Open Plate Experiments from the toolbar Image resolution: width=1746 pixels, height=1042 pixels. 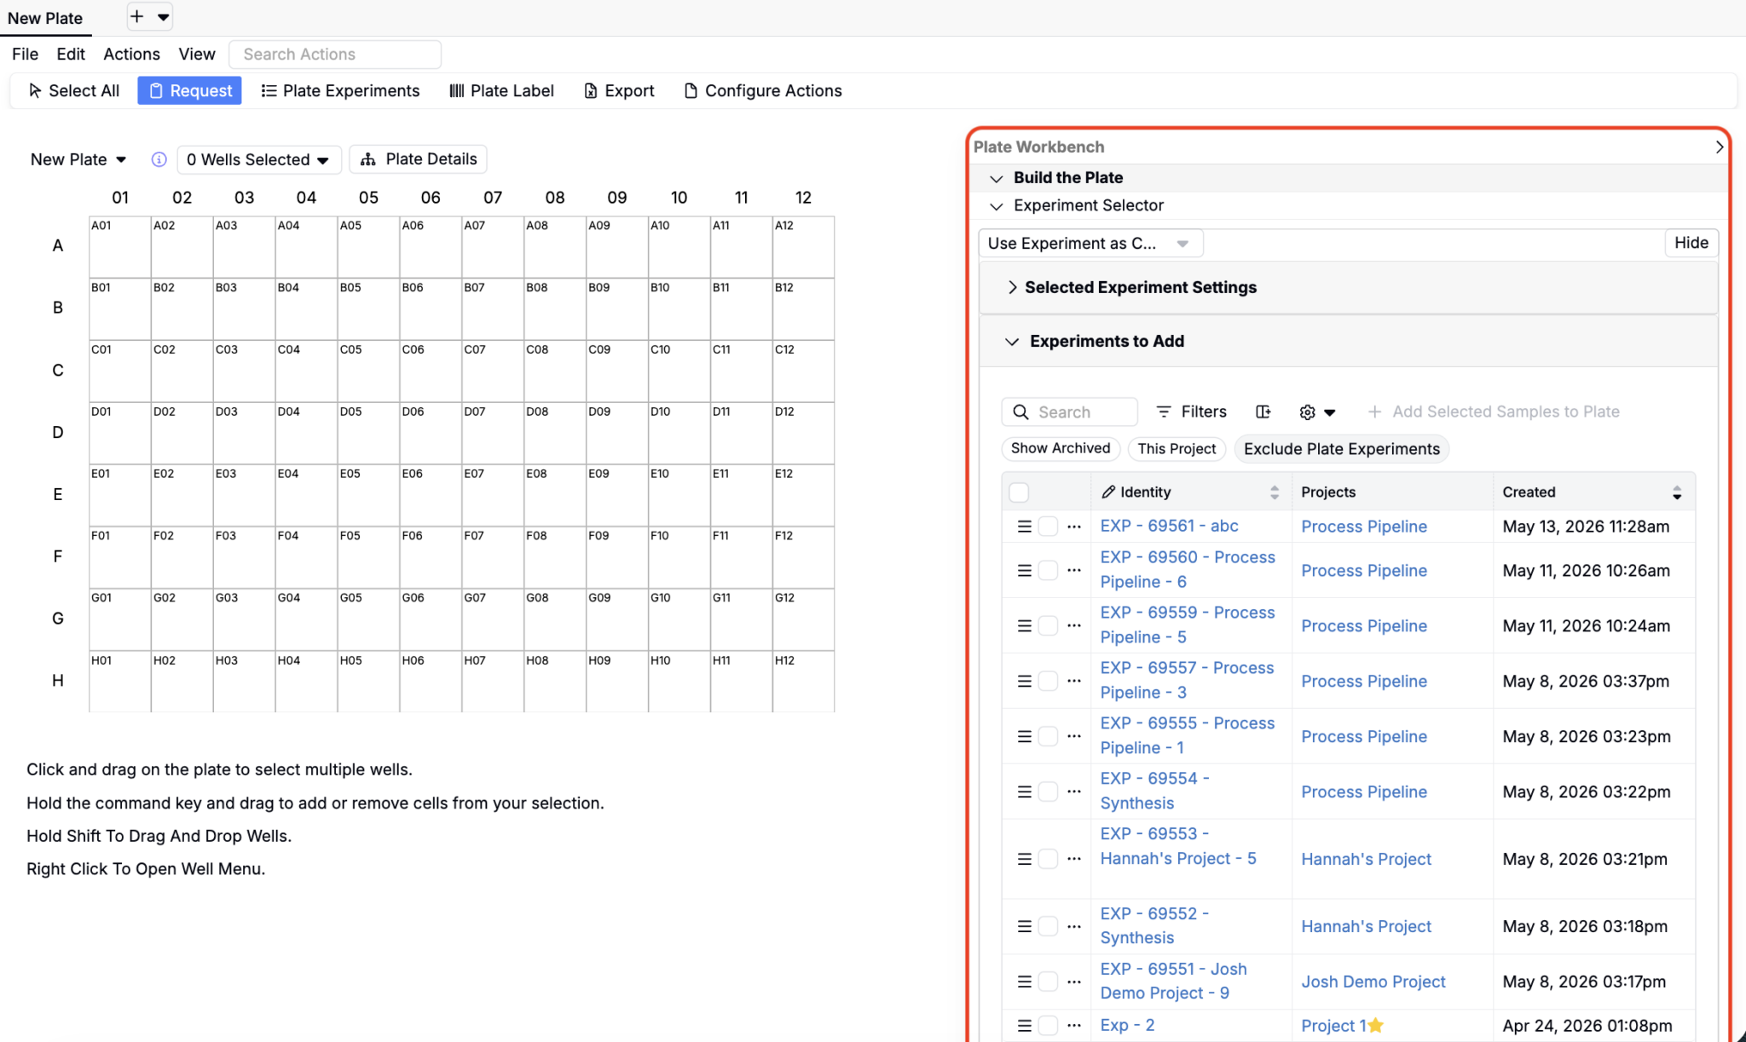340,90
